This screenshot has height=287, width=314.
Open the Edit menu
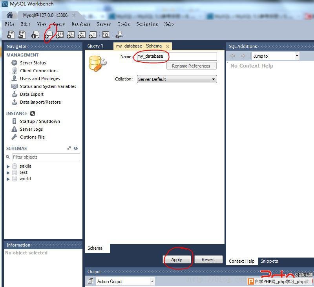[26, 24]
